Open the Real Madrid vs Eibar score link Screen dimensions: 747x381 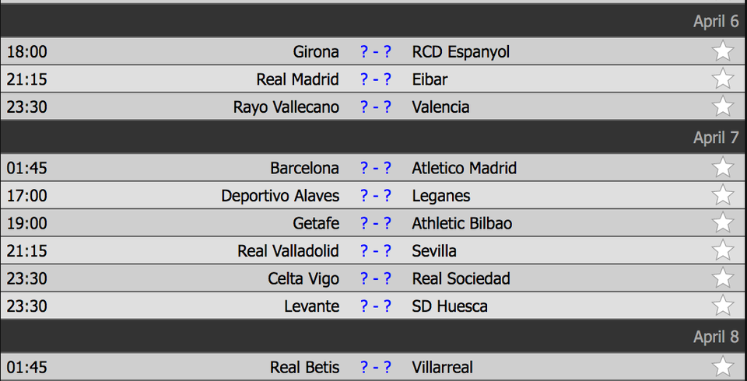pyautogui.click(x=376, y=79)
